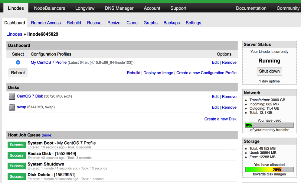Click Create a new Disk link

point(220,119)
